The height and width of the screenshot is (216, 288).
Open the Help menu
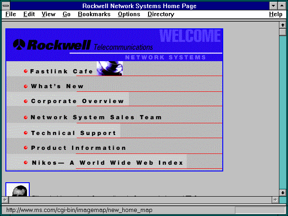point(276,14)
